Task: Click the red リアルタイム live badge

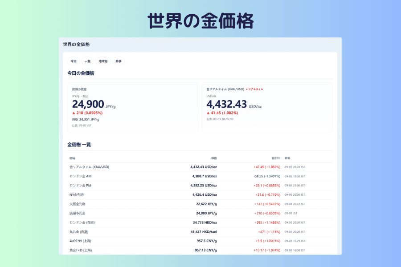Action: [254, 89]
